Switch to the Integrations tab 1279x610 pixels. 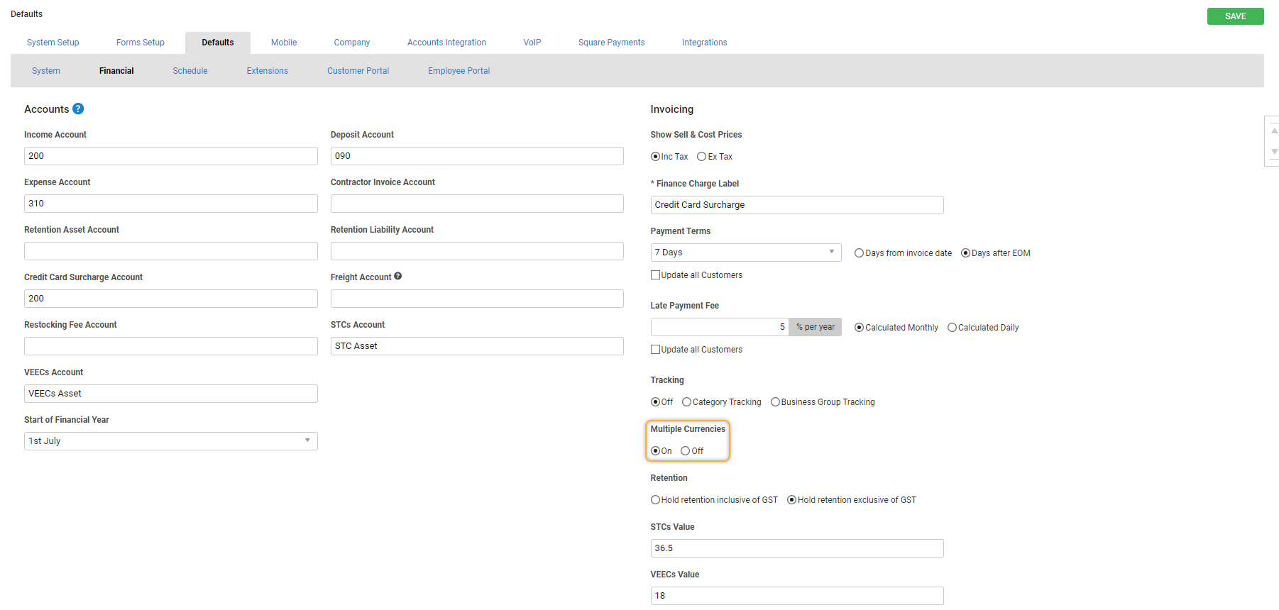704,43
